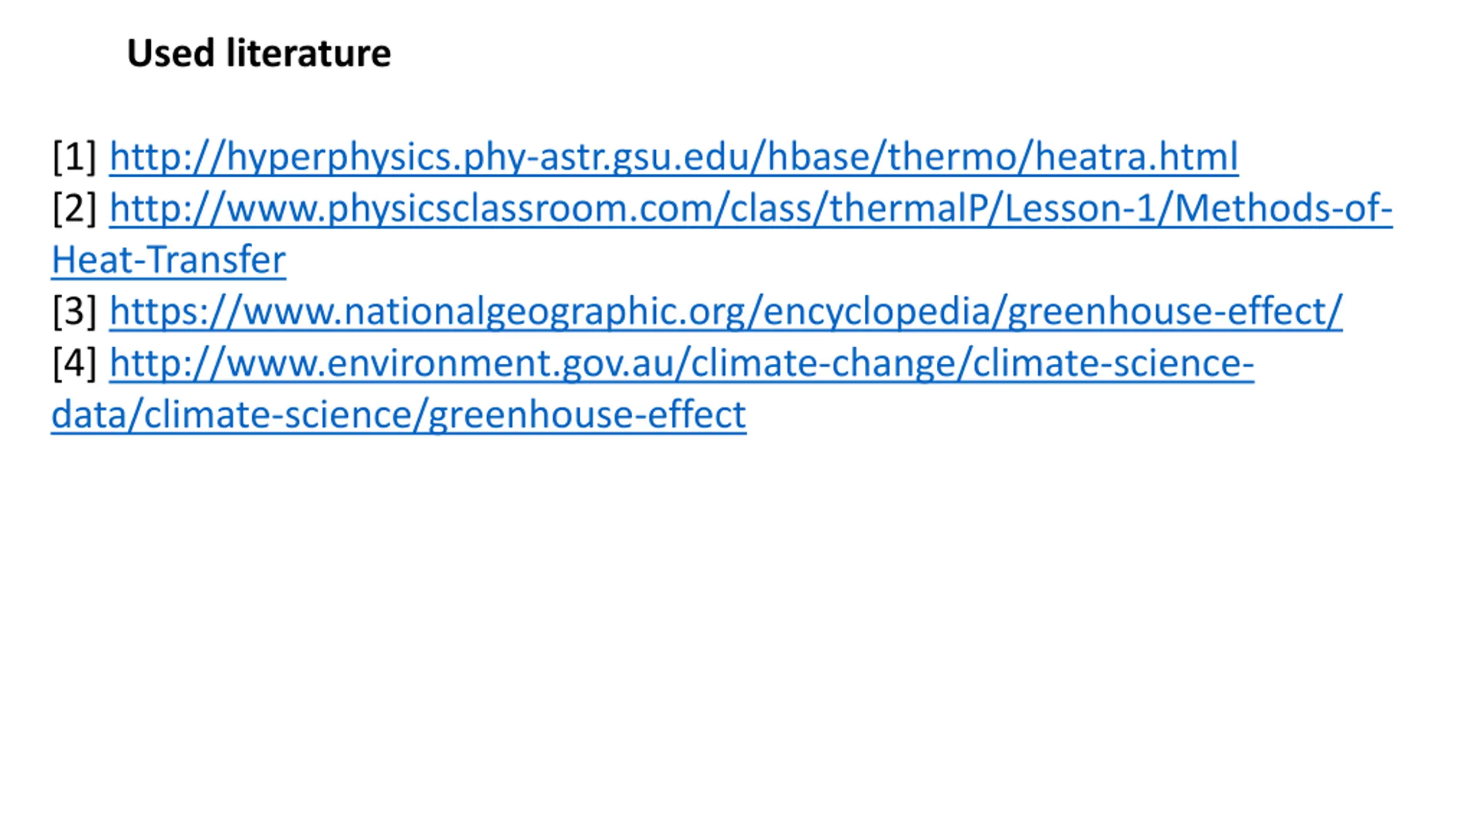Click 'heatra.html' at the first link's end
The image size is (1474, 829).
coord(1137,157)
